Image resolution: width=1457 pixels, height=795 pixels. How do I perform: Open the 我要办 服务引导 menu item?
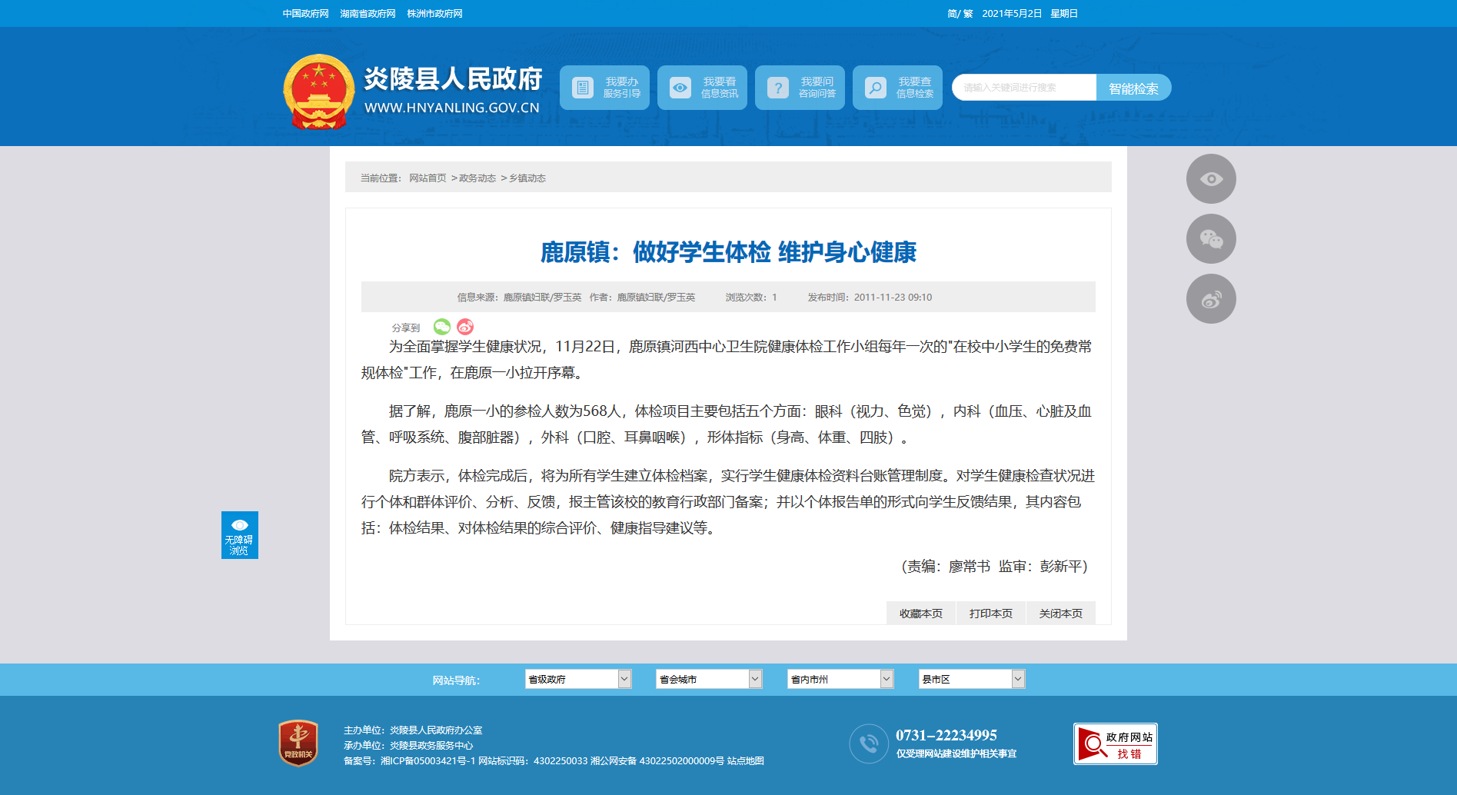click(605, 88)
